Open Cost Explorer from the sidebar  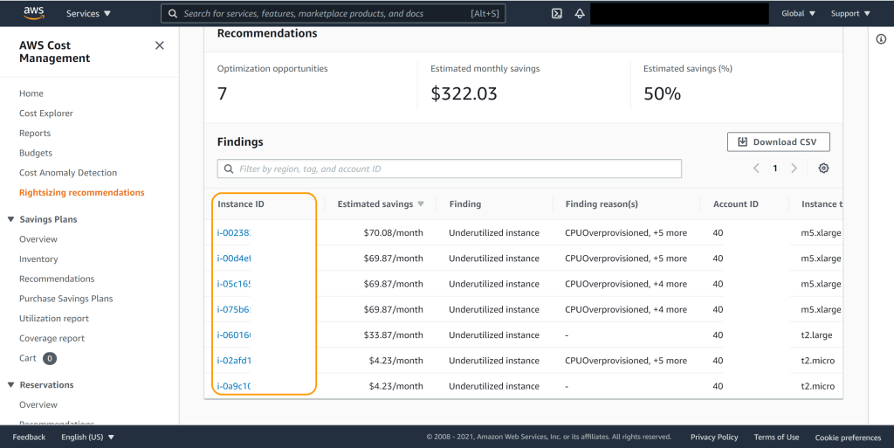[46, 114]
